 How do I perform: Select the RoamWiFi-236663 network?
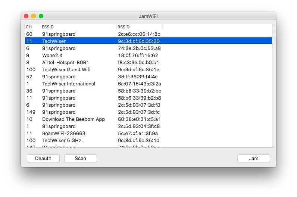(x=148, y=133)
